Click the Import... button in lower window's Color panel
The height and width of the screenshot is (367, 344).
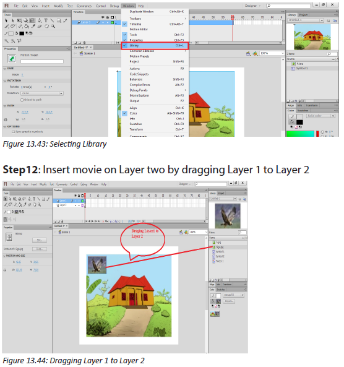pos(229,301)
